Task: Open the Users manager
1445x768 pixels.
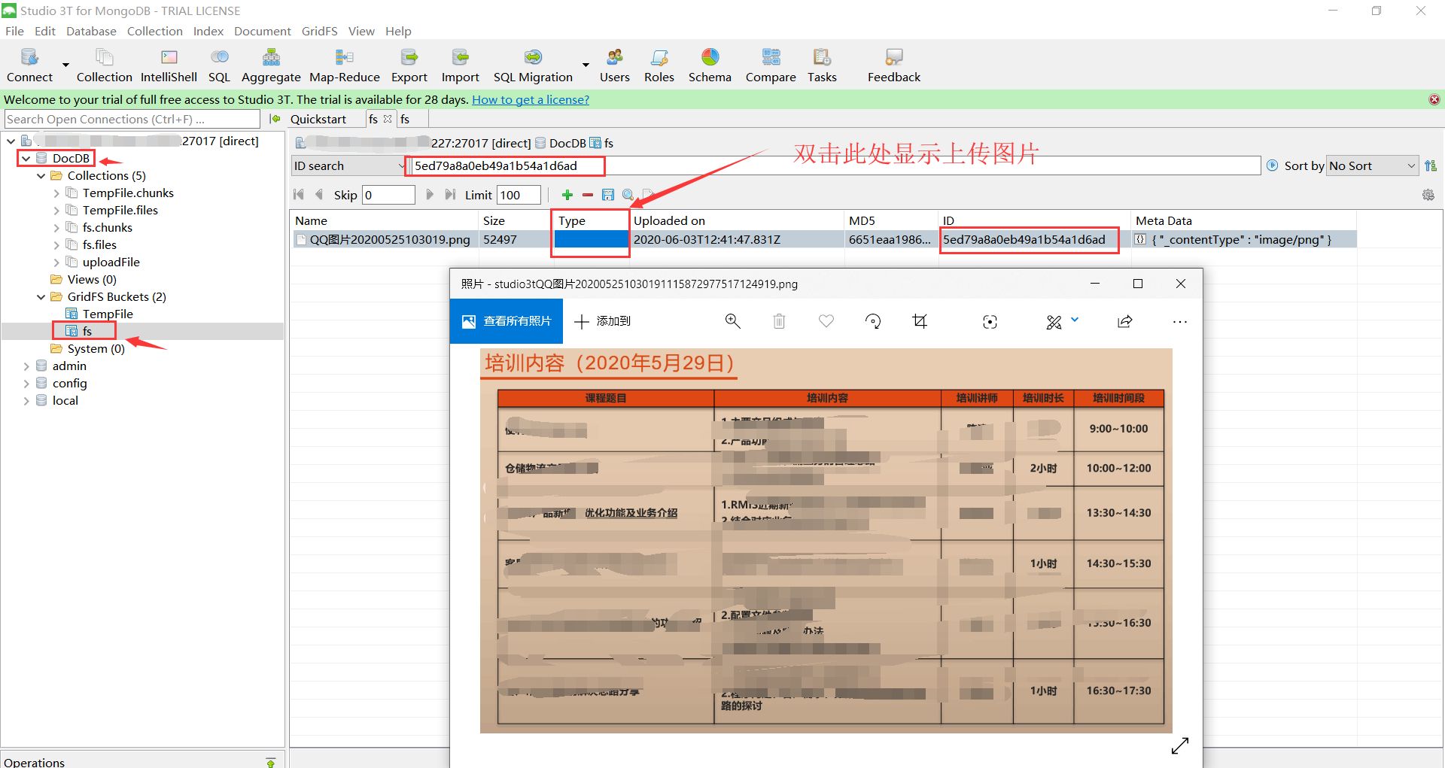Action: 614,65
